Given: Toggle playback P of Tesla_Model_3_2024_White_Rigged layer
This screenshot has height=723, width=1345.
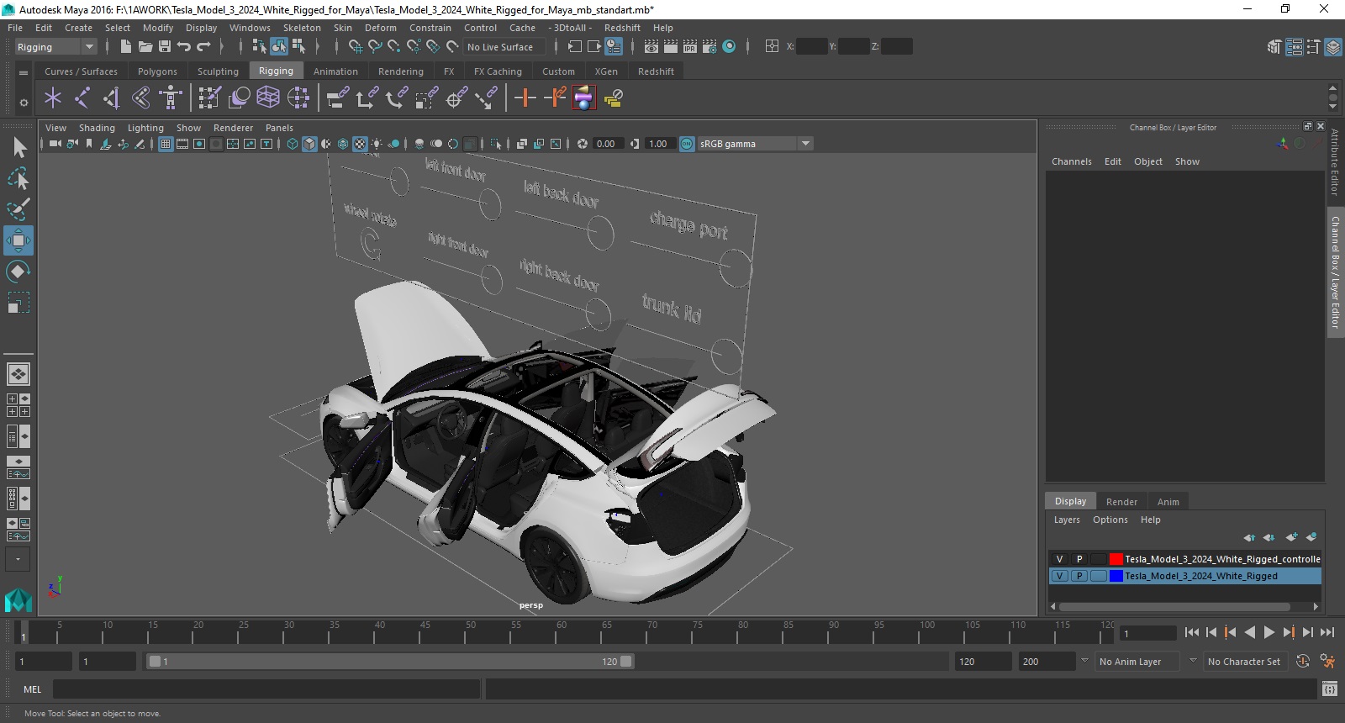Looking at the screenshot, I should click(1079, 576).
